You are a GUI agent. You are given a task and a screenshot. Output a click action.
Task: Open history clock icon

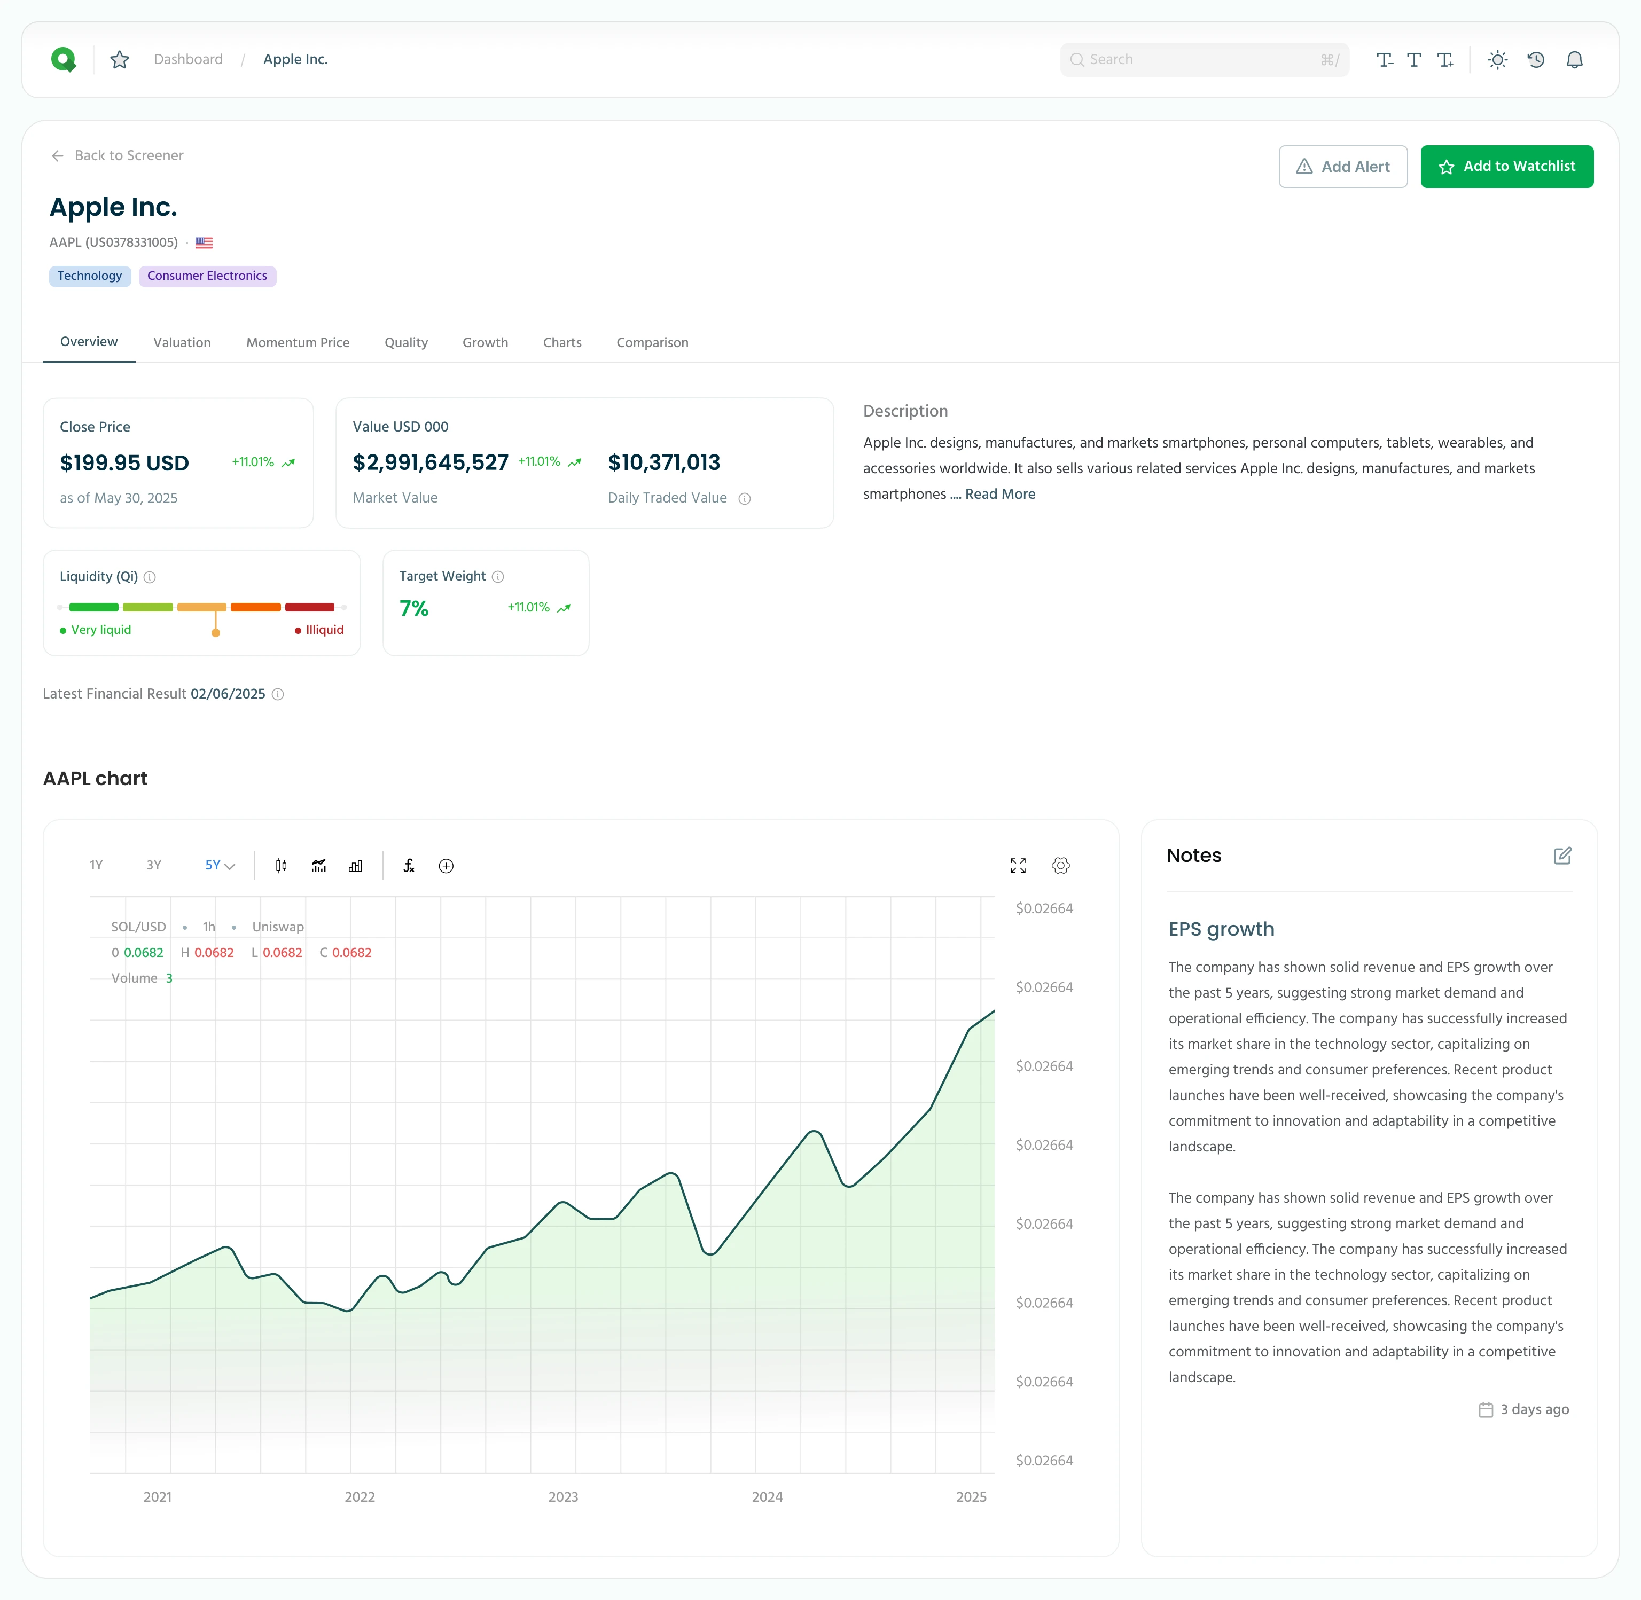(x=1536, y=60)
